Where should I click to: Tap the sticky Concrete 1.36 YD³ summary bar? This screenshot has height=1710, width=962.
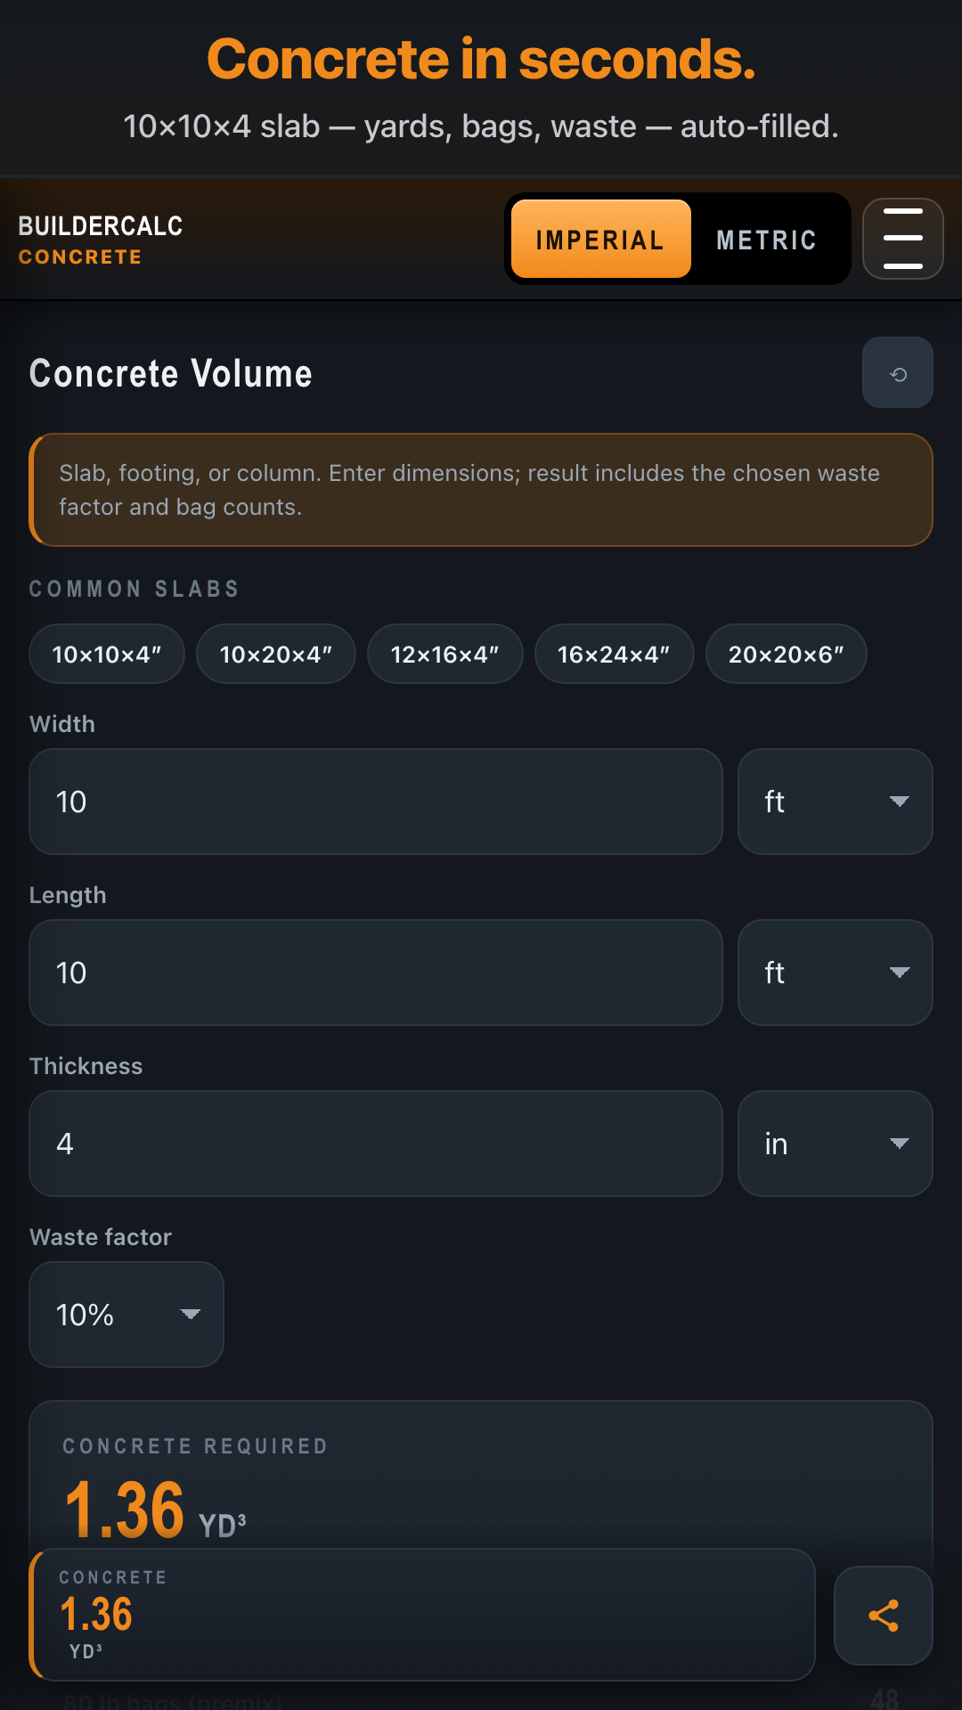[423, 1614]
